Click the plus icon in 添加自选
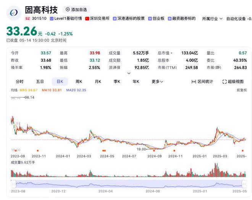 click(x=68, y=10)
